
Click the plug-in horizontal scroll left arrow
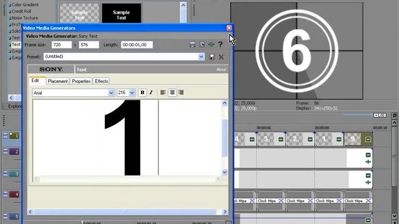coord(31,212)
